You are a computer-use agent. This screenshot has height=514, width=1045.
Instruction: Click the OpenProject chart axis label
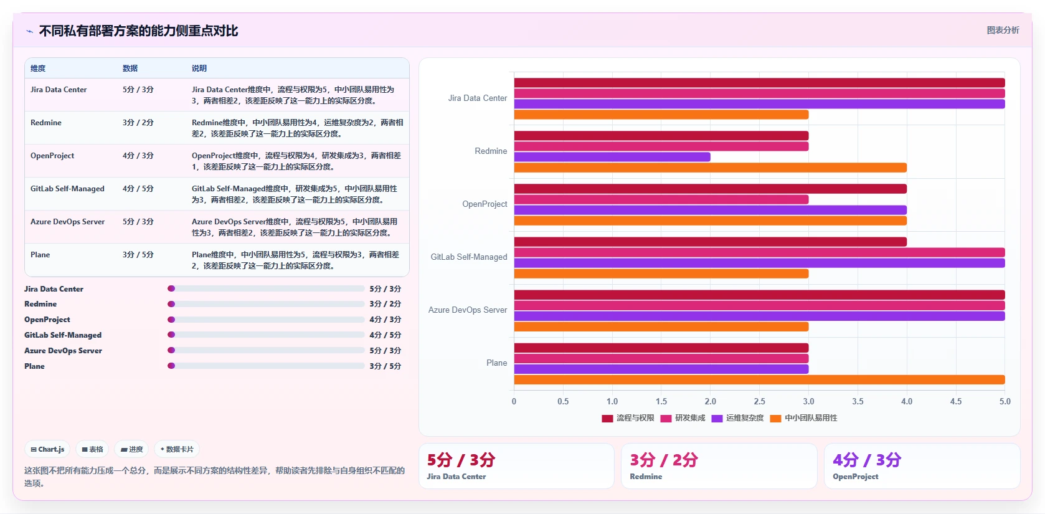[485, 204]
